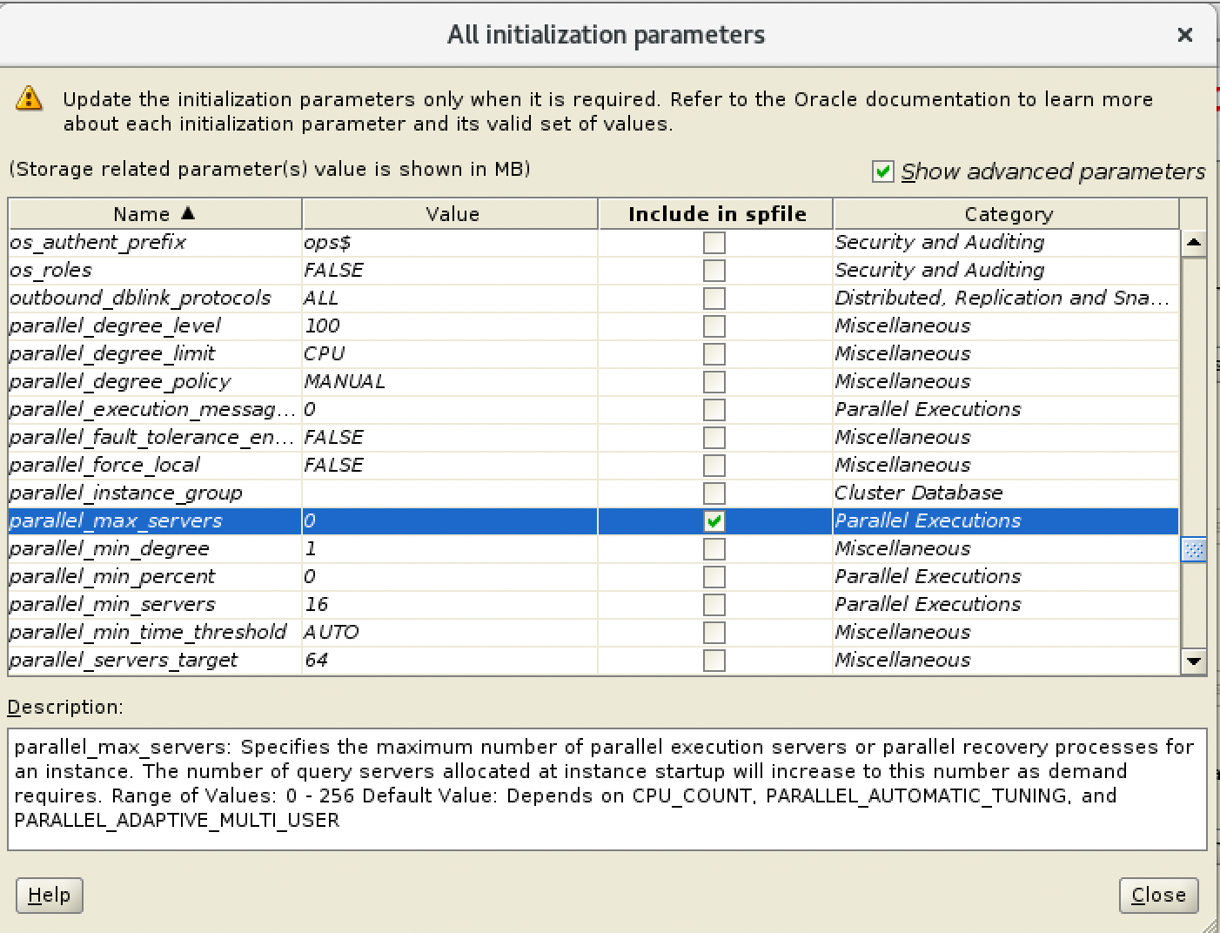Screen dimensions: 1220x933
Task: Uncheck spfile box for parallel_max_servers
Action: pyautogui.click(x=714, y=521)
